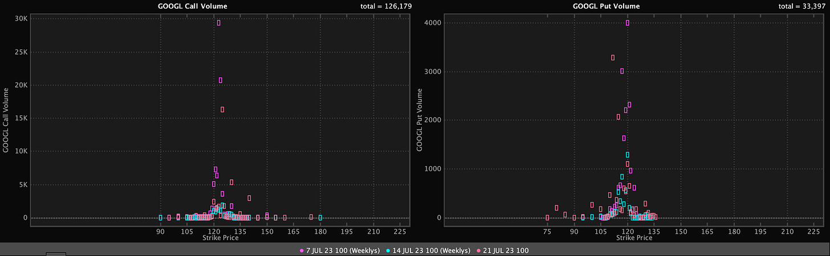
Task: Toggle the 7 JUL 23 100 (Weeklys) legend entry
Action: click(x=340, y=251)
